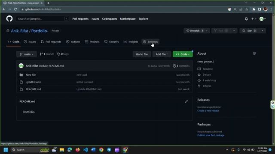
Task: Open a new browser tab
Action: [48, 3]
